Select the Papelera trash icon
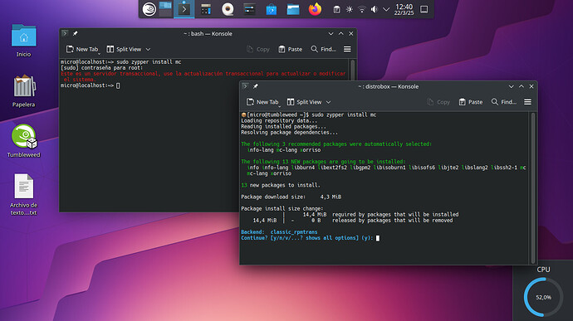Image resolution: width=573 pixels, height=321 pixels. click(24, 91)
